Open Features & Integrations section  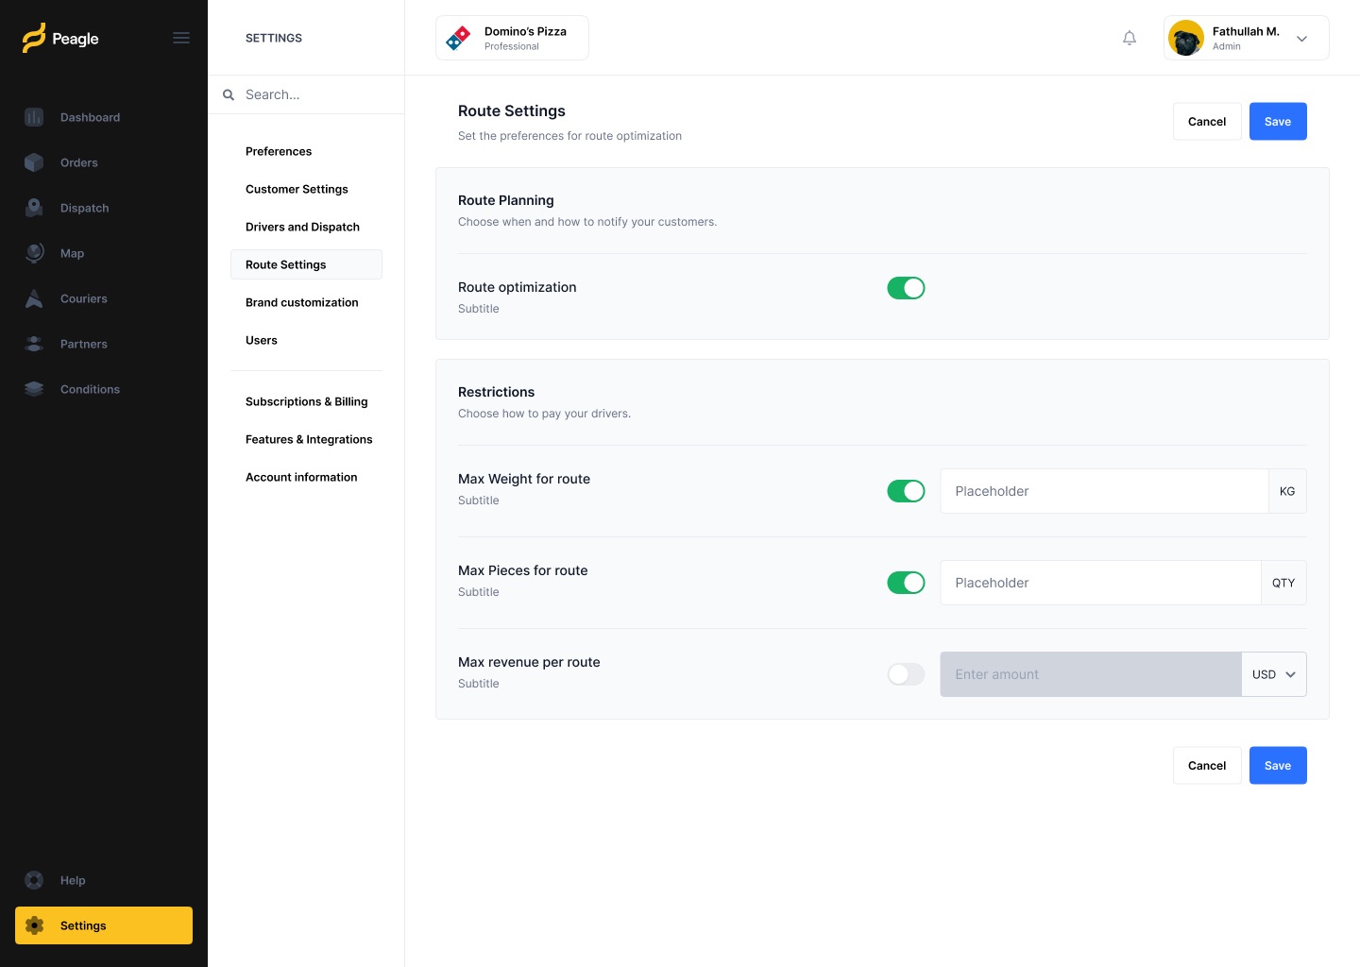(x=309, y=439)
